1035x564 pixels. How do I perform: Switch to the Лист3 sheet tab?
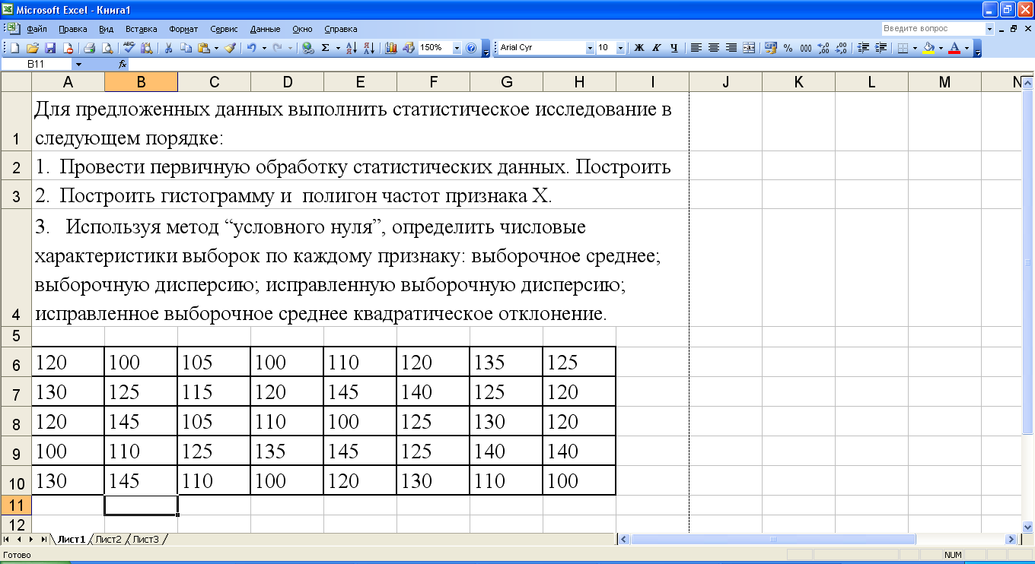(x=146, y=539)
